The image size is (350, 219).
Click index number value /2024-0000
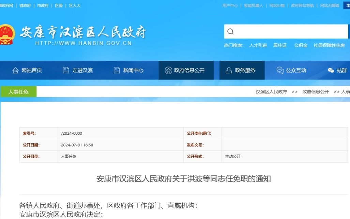click(x=72, y=133)
